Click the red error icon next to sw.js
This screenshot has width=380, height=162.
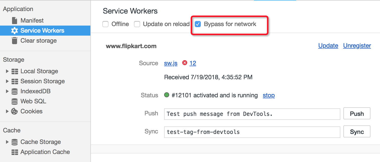coord(185,63)
